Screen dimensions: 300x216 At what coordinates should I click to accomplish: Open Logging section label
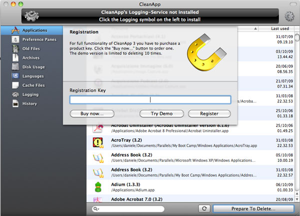30,94
